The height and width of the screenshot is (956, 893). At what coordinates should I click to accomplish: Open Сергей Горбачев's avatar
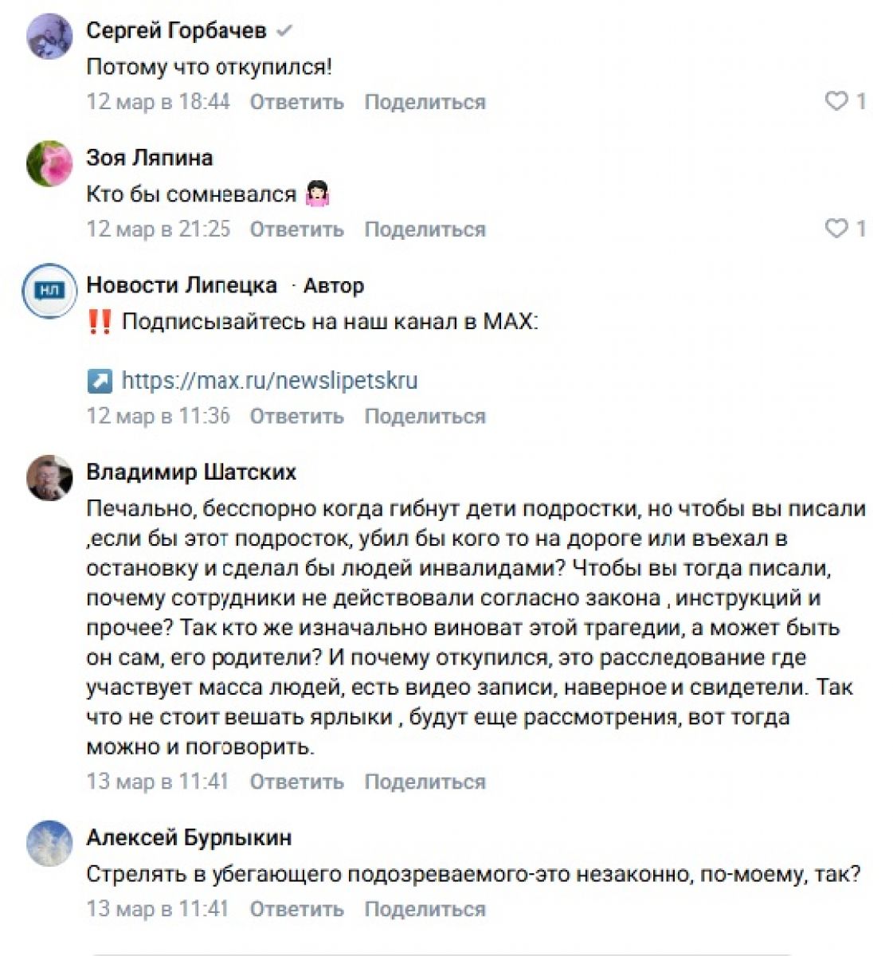(49, 37)
